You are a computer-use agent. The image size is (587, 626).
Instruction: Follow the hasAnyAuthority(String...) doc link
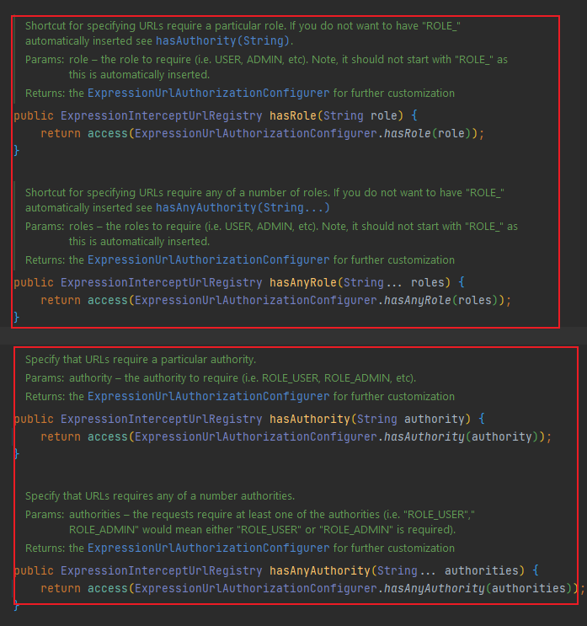[243, 208]
